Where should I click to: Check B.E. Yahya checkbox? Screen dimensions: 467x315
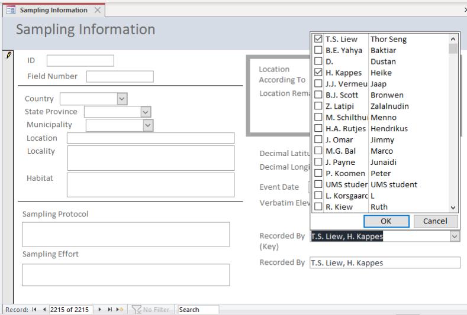point(318,50)
